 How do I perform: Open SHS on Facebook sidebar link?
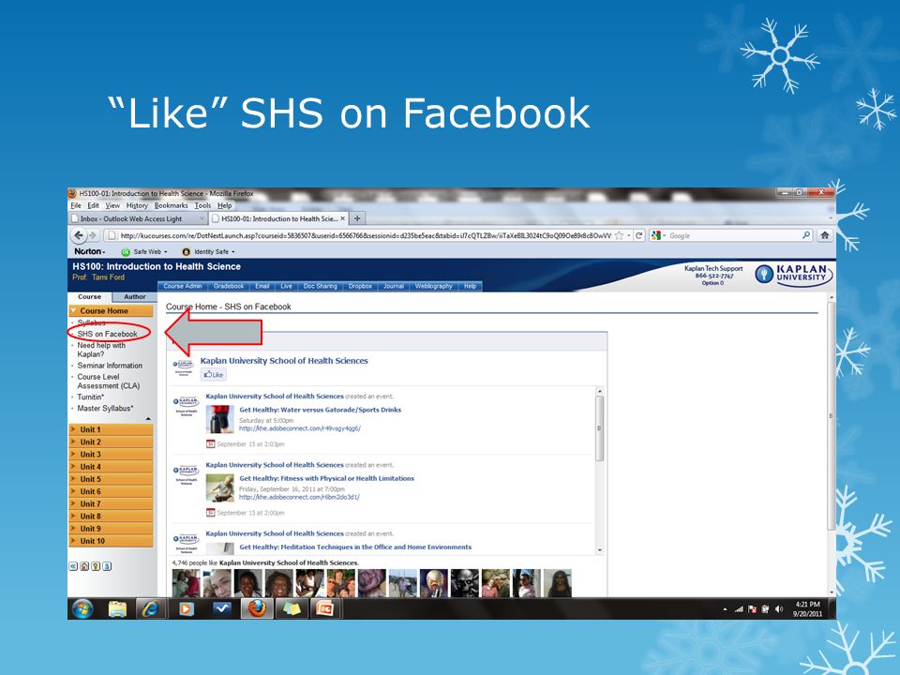tap(107, 334)
